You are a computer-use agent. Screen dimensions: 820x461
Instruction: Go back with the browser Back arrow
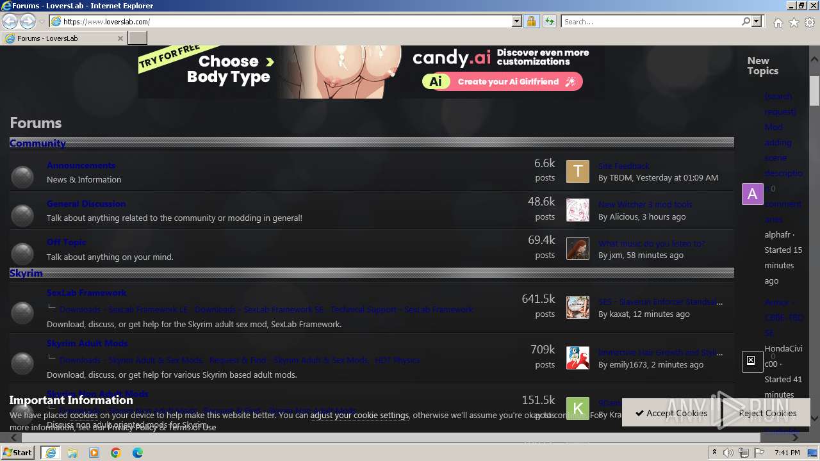click(x=10, y=21)
